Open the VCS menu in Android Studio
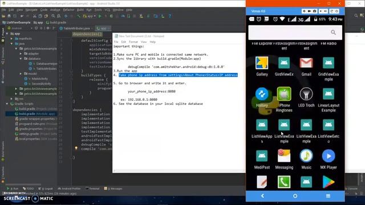This screenshot has width=365, height=205. [x=107, y=10]
